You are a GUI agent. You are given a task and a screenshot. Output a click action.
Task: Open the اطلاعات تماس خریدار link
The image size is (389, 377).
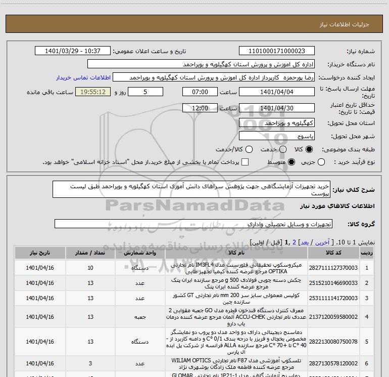point(83,77)
